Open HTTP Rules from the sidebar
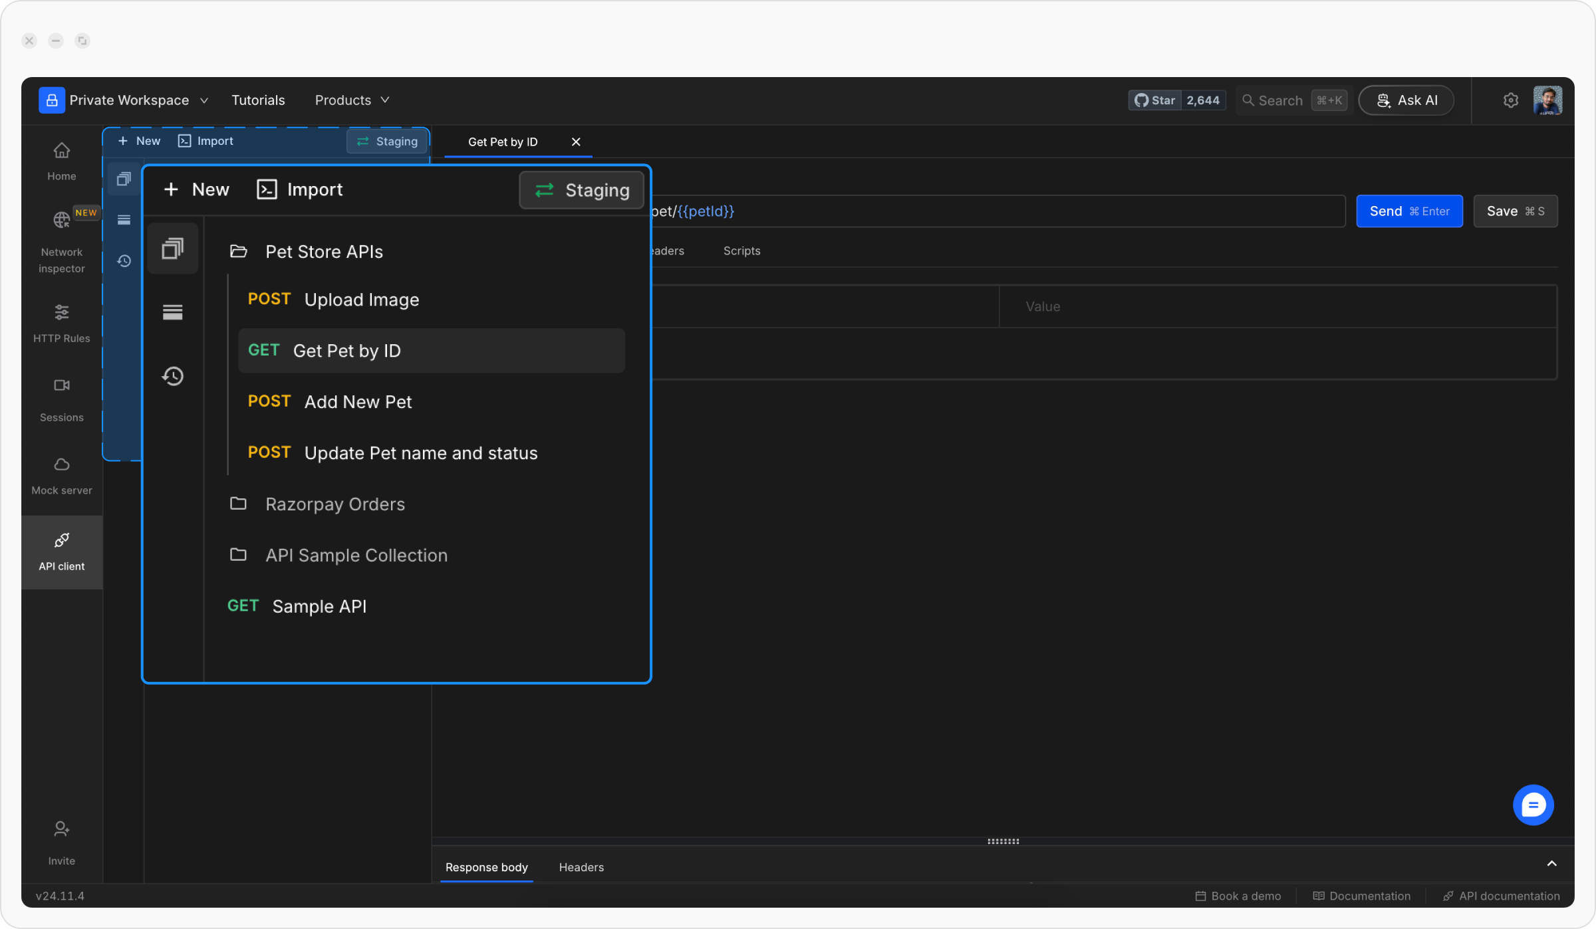This screenshot has height=929, width=1596. (x=61, y=312)
